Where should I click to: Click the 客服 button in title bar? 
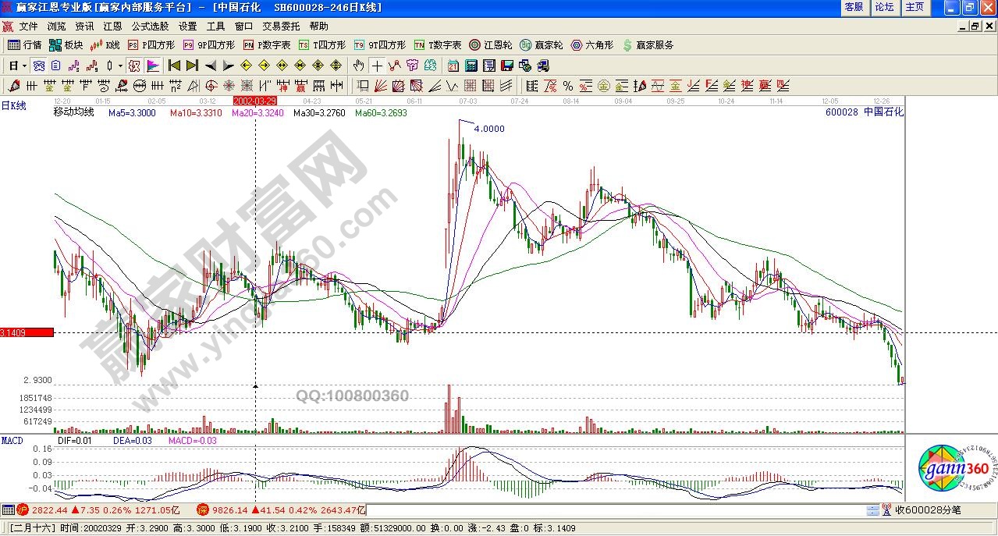point(854,7)
